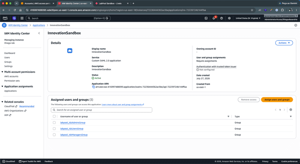
Task: Open Learn more about user and group assignments
Action: pyautogui.click(x=123, y=104)
